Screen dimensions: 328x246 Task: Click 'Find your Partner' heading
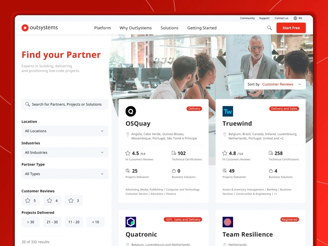[x=61, y=55]
